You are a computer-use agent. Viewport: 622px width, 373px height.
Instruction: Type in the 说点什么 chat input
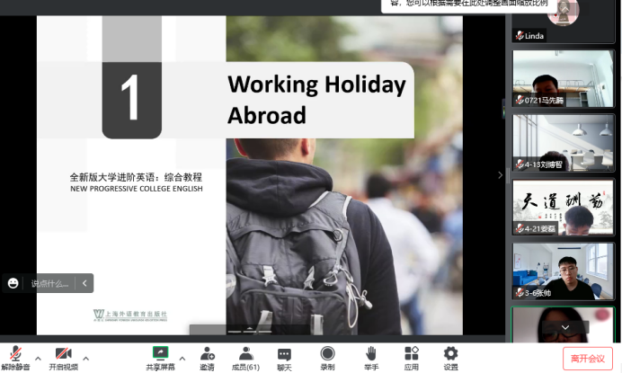pos(49,283)
